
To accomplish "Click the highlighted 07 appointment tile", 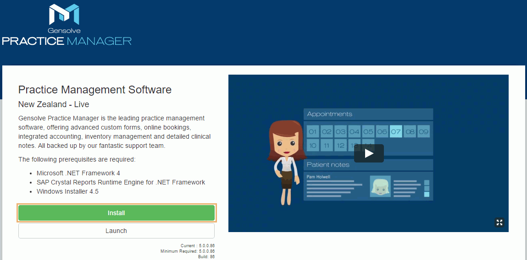I will coord(396,131).
